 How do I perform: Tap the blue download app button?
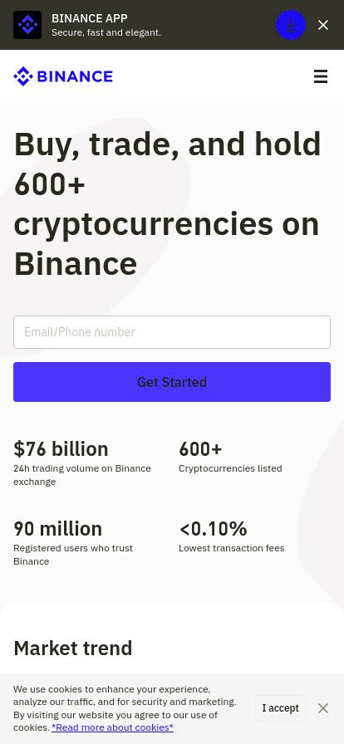pos(291,25)
